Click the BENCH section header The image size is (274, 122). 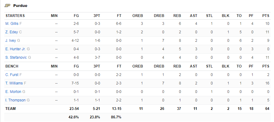(12, 66)
